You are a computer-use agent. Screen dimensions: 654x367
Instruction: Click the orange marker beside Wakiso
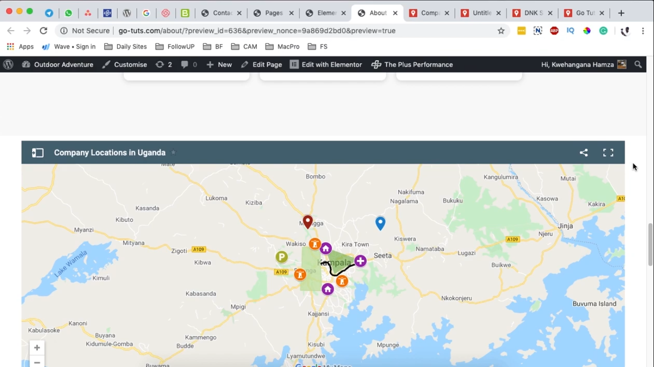[315, 244]
